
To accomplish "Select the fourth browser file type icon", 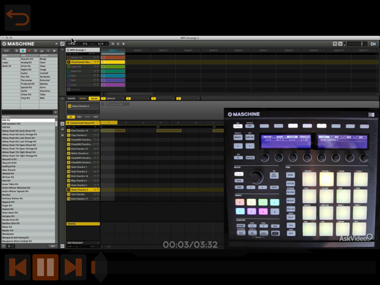I will point(35,51).
